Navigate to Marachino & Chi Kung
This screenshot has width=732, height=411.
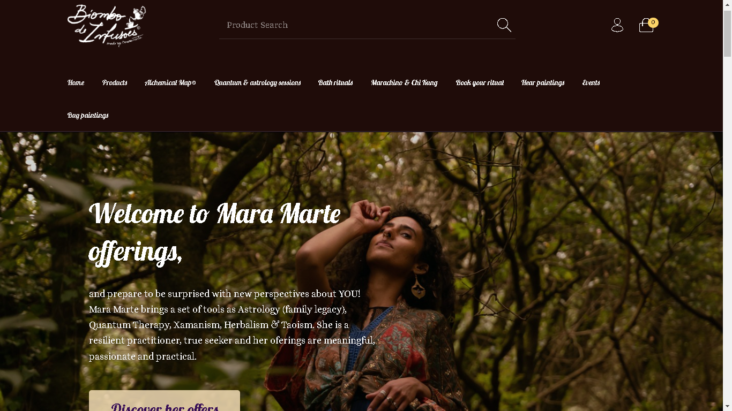404,82
